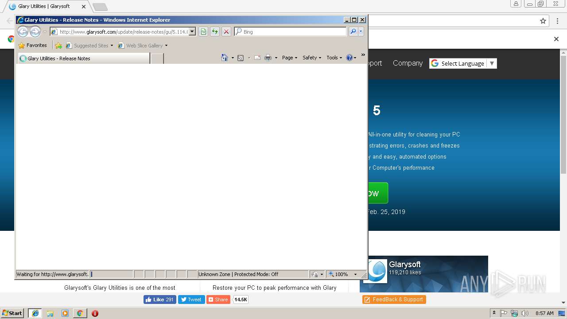This screenshot has height=319, width=567.
Task: Open the Help question mark menu
Action: click(351, 58)
